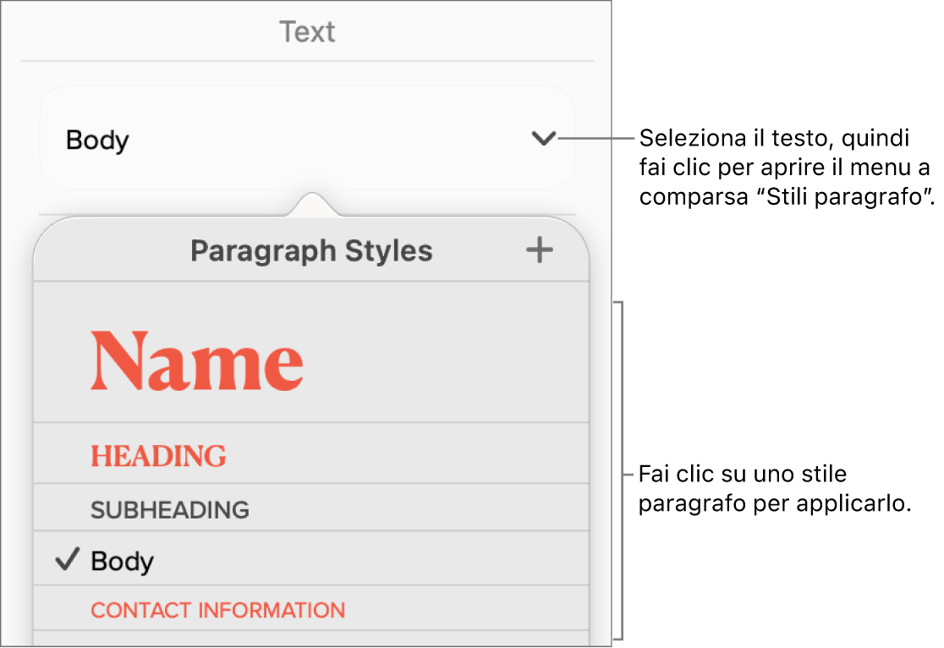Click the chevron on the Body style menu
The width and height of the screenshot is (944, 648).
coord(544,140)
